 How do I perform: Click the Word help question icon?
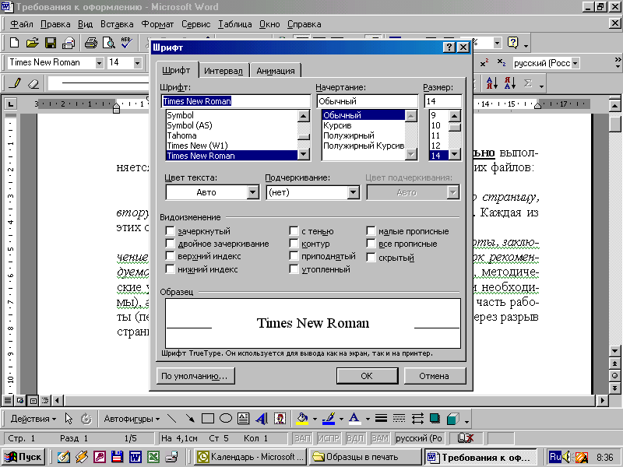click(513, 43)
